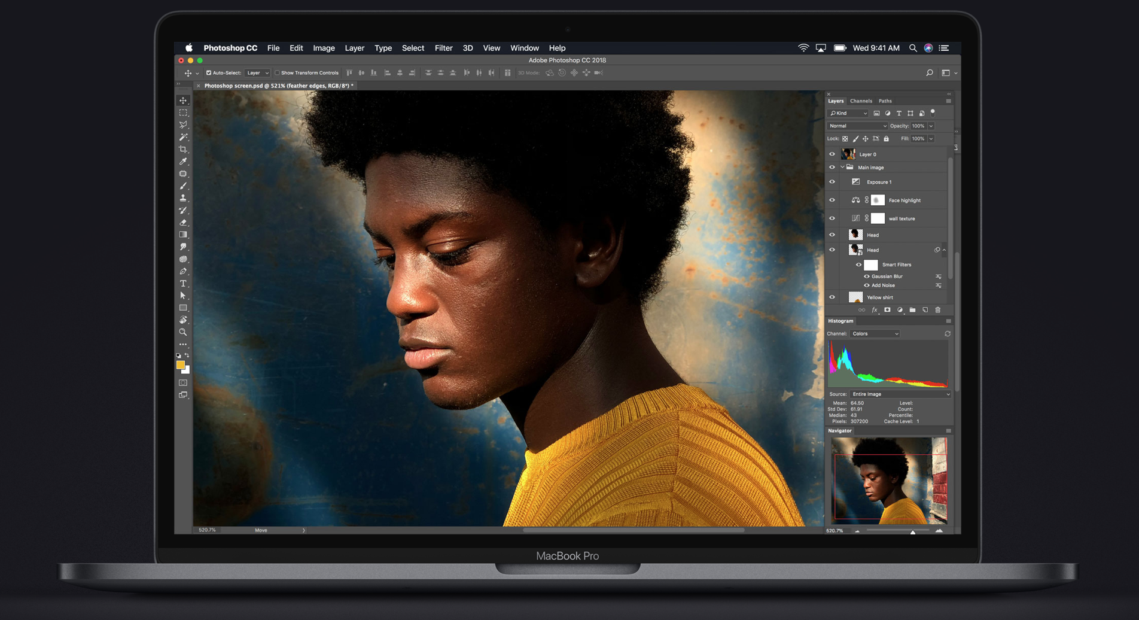This screenshot has width=1139, height=620.
Task: Collapse the Main image layer group
Action: coord(842,168)
